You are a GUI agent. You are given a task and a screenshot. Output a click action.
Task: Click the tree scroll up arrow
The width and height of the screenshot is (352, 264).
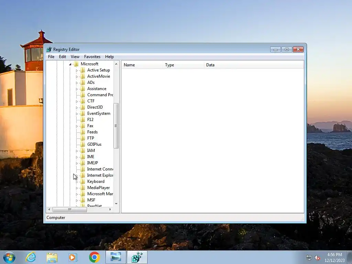[116, 64]
